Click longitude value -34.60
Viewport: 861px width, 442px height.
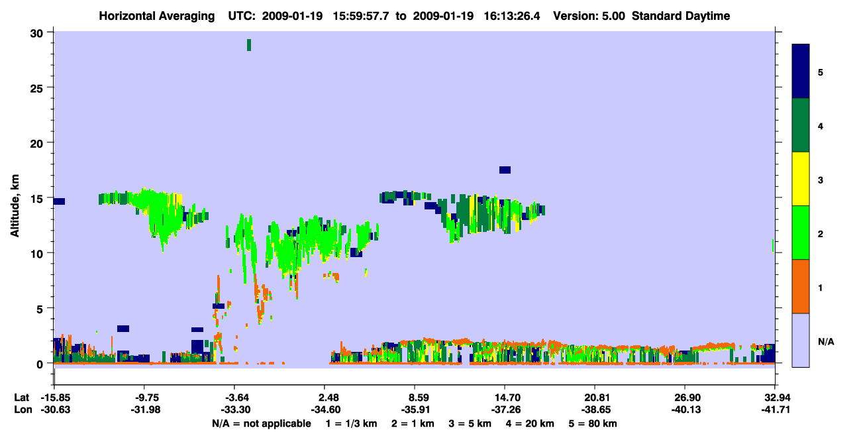pyautogui.click(x=325, y=410)
